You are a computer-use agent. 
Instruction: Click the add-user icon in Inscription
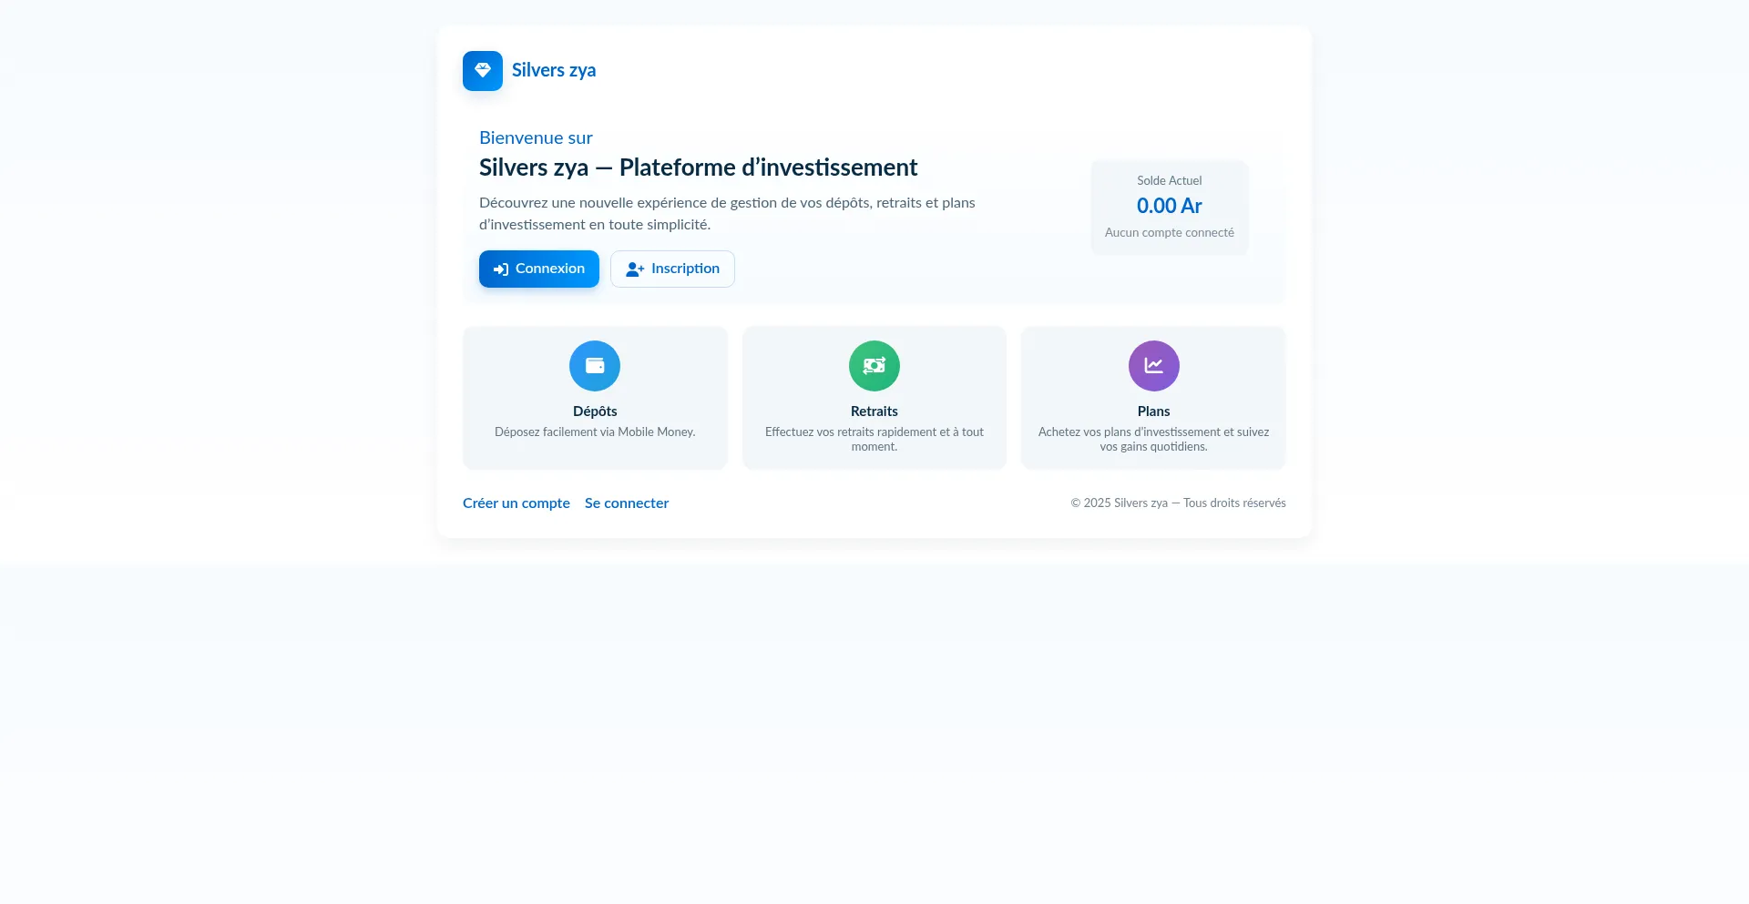(x=635, y=269)
